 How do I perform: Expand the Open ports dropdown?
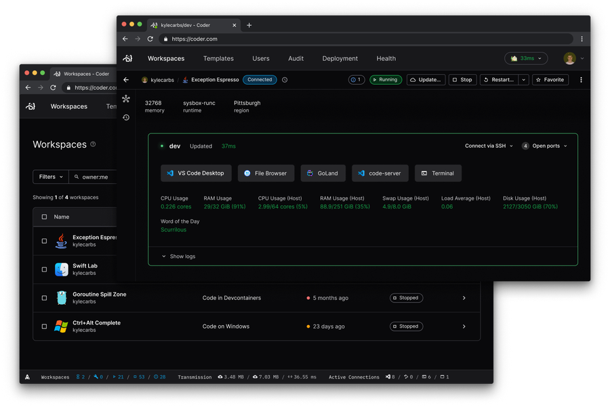coord(544,146)
